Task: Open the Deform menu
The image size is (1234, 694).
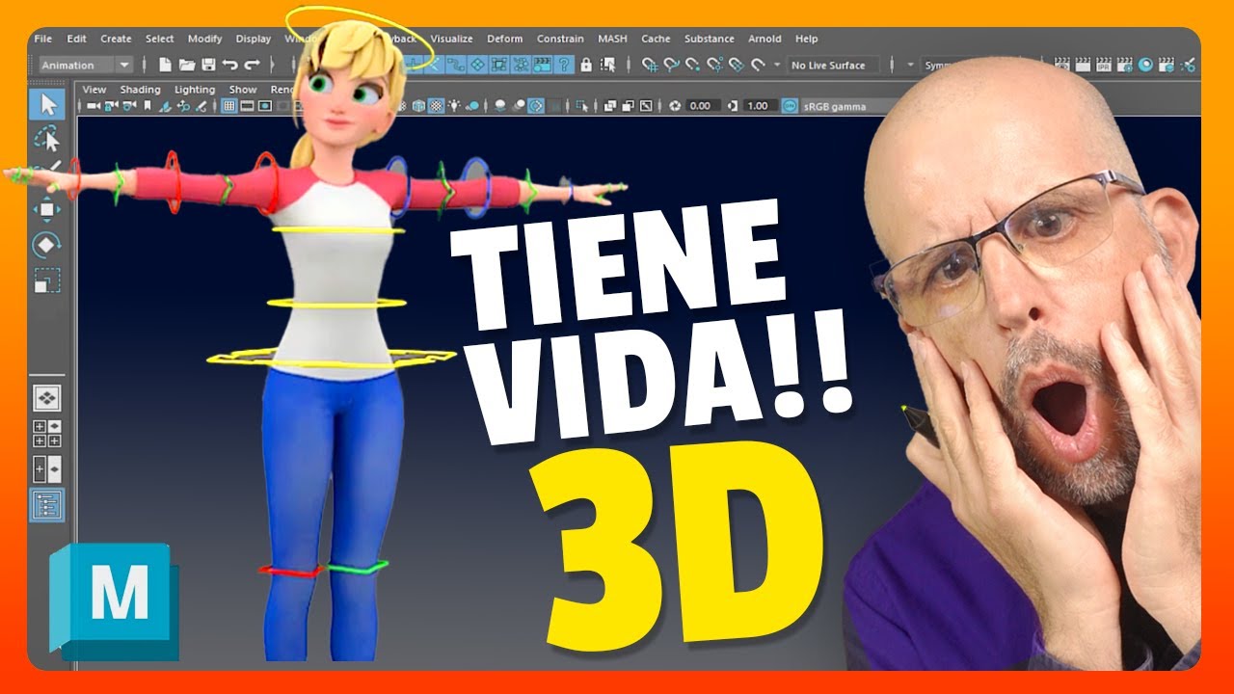Action: 505,39
